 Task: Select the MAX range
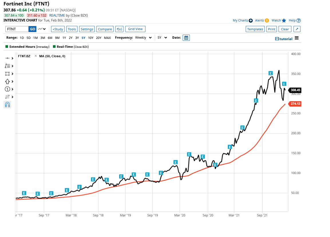click(107, 38)
